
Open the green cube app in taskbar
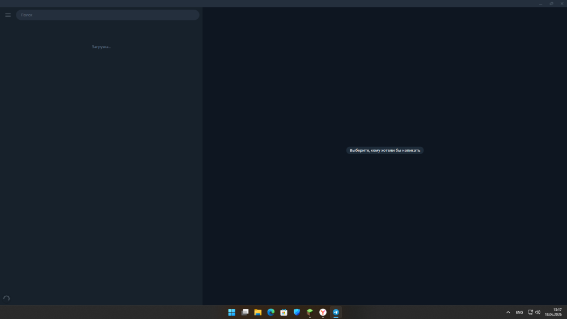(x=310, y=312)
